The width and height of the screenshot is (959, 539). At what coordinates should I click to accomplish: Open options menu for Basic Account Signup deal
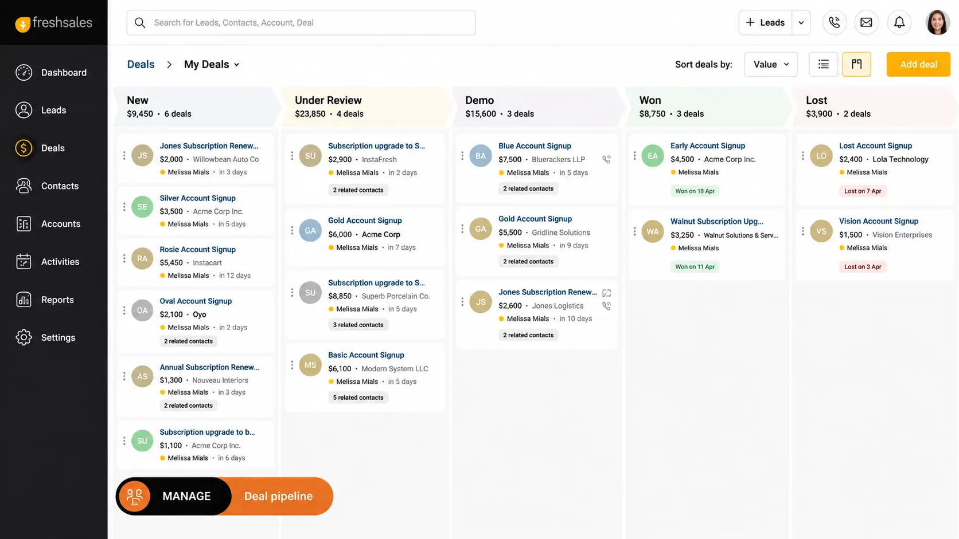[x=292, y=365]
